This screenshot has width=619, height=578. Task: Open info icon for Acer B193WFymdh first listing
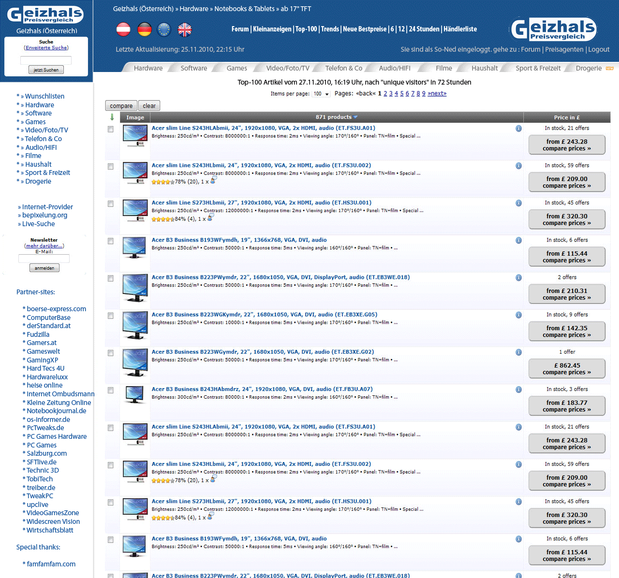click(x=518, y=240)
